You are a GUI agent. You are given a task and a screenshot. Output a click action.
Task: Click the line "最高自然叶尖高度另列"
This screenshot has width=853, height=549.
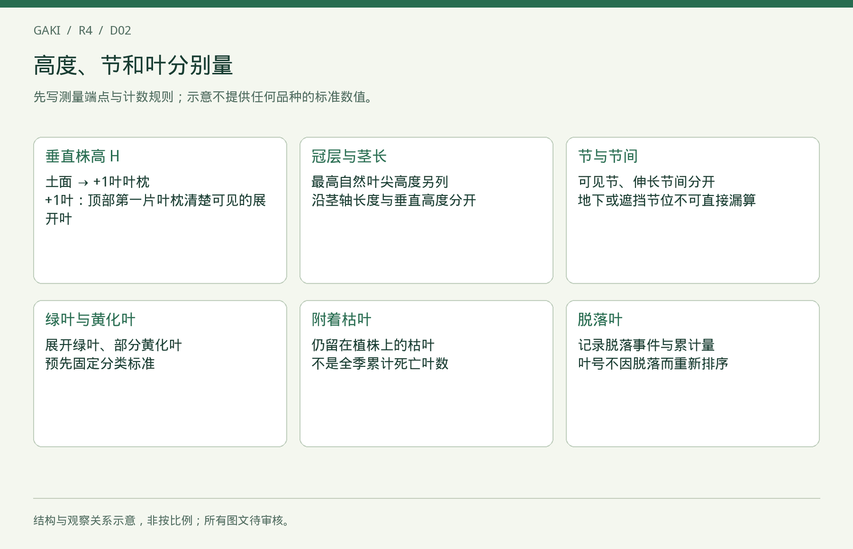tap(380, 182)
